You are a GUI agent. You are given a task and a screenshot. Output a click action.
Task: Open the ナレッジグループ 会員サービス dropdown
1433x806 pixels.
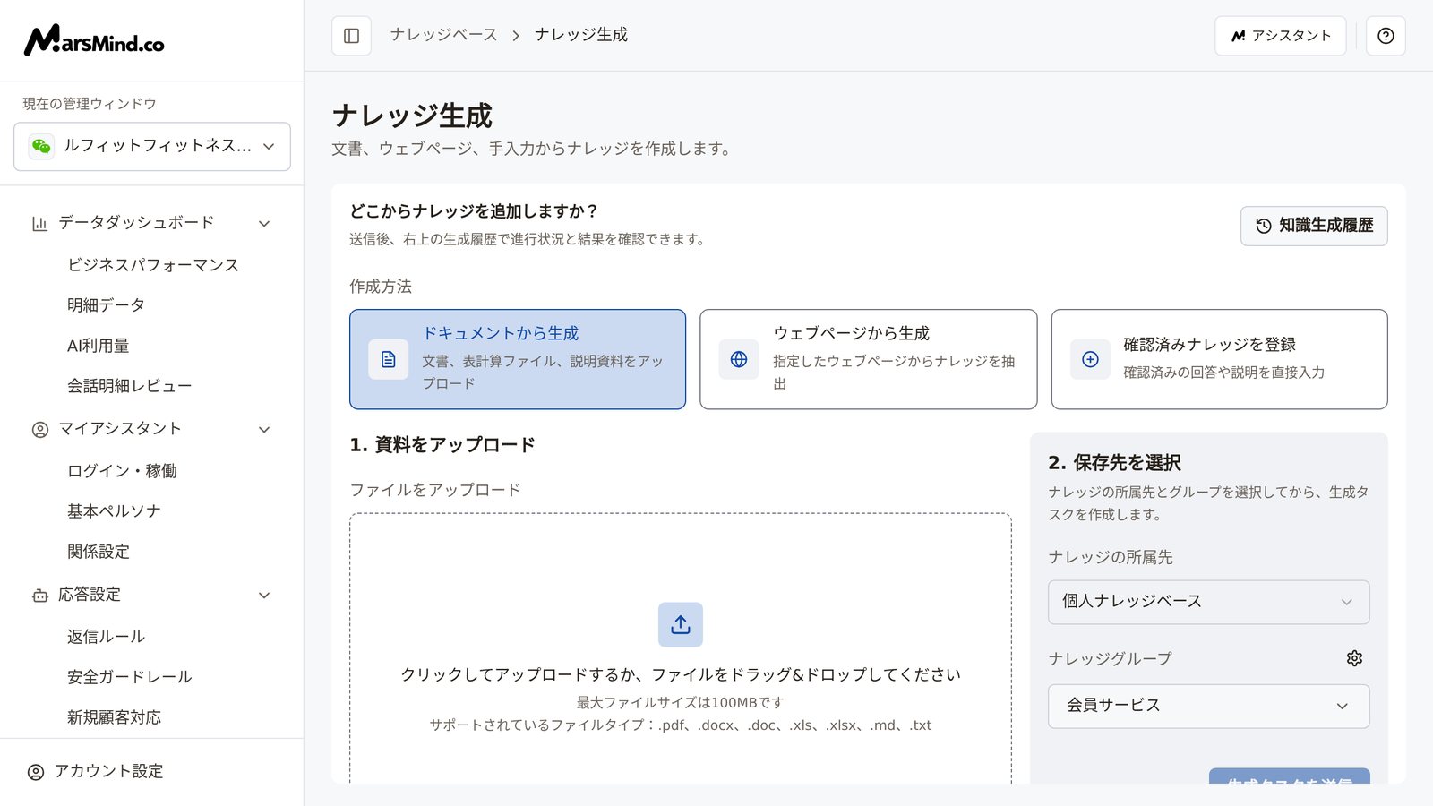coord(1208,706)
